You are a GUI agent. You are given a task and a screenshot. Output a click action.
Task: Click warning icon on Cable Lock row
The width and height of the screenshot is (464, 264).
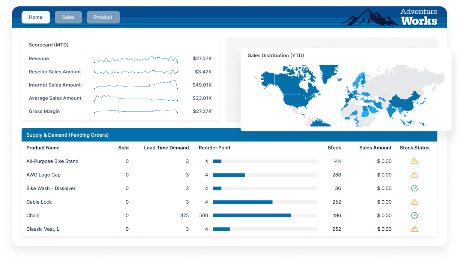414,202
